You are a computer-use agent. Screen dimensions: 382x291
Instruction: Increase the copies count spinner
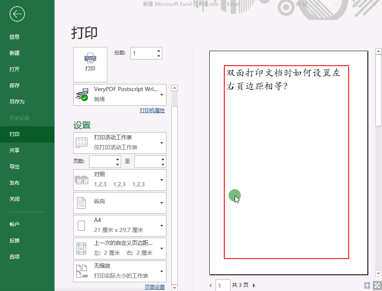pyautogui.click(x=159, y=51)
